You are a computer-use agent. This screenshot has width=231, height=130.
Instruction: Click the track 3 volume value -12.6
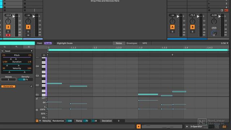8,15
